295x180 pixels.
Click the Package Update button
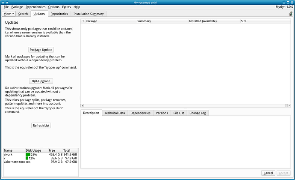(x=41, y=50)
